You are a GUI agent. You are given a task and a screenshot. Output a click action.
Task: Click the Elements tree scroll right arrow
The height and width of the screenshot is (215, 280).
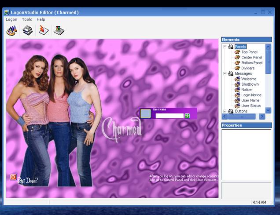(262, 117)
